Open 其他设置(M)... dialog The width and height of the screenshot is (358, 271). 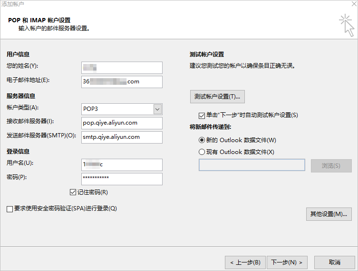click(329, 214)
